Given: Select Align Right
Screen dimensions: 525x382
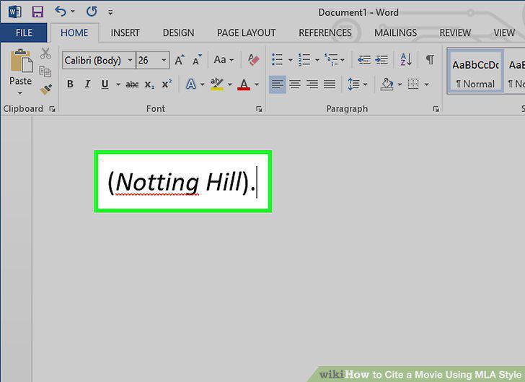Looking at the screenshot, I should [312, 84].
